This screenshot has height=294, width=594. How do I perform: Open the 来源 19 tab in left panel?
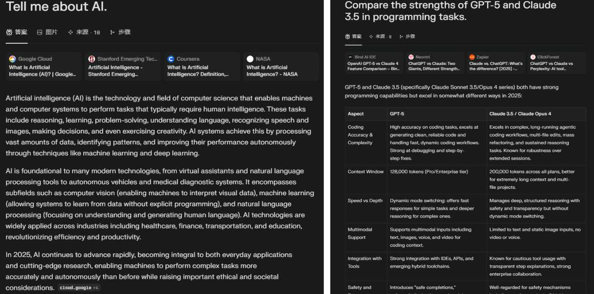[84, 32]
